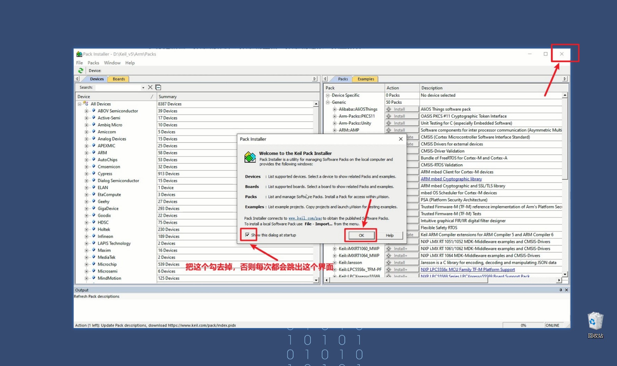
Task: Close the Output panel with its X
Action: (566, 290)
